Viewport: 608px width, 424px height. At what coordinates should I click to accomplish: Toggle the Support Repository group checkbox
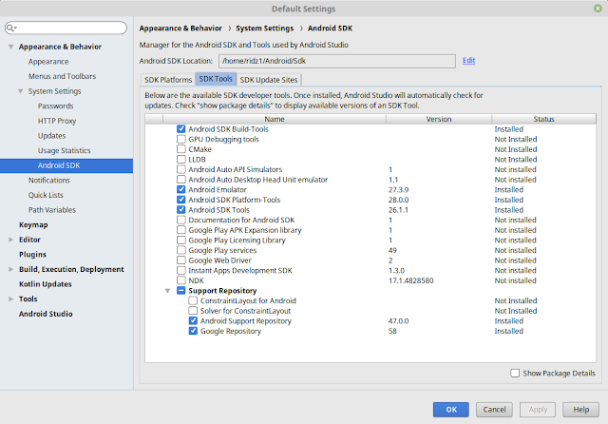[181, 290]
